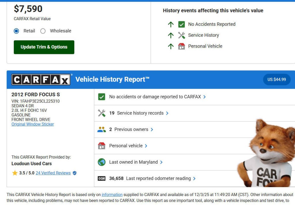Click the two-people previous owners icon
The height and width of the screenshot is (205, 295).
point(101,129)
